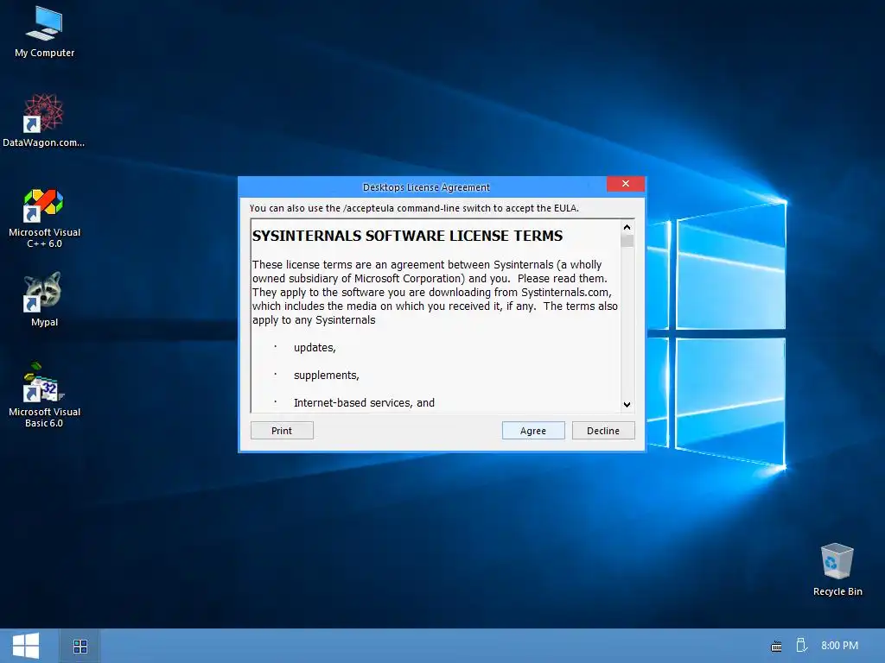Open the on-screen keyboard tray icon
The height and width of the screenshot is (663, 885).
[777, 646]
